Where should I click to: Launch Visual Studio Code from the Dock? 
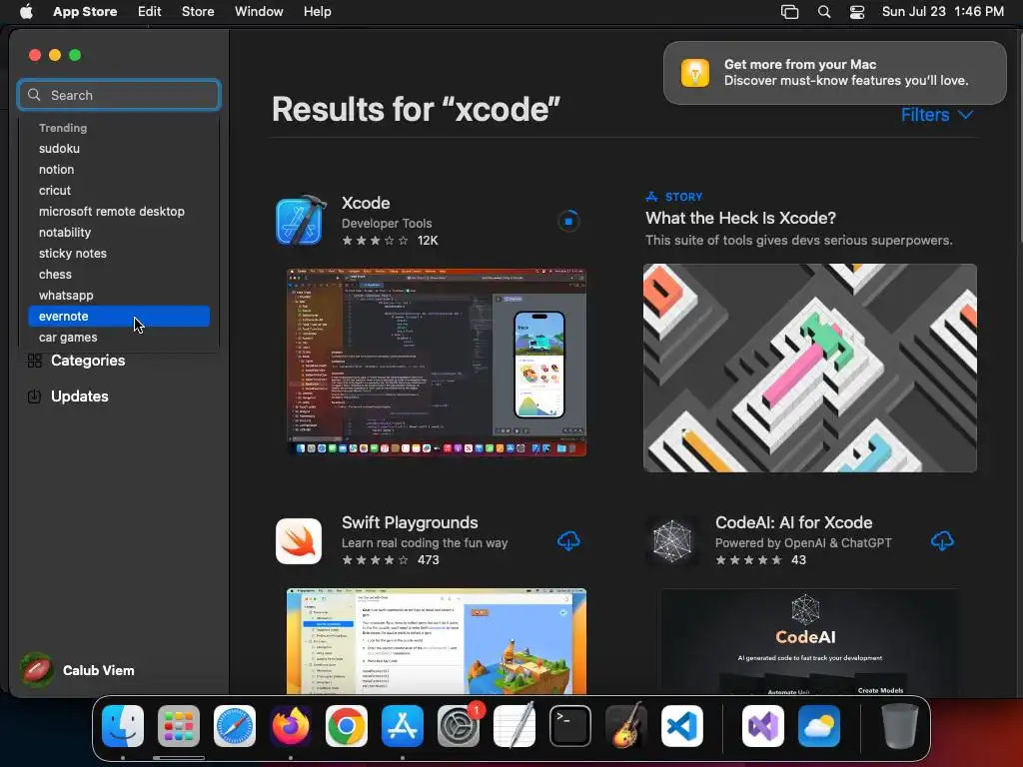[x=681, y=725]
